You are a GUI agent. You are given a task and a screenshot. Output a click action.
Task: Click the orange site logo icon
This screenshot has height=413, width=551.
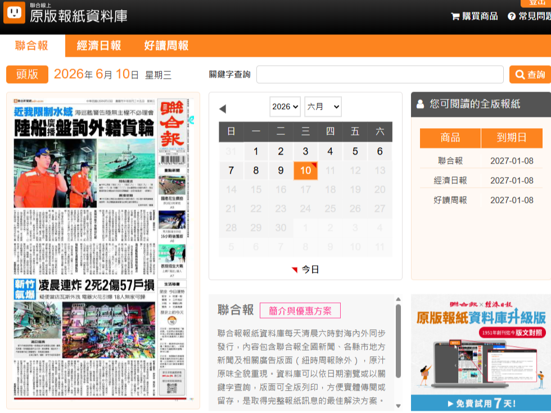(x=14, y=12)
